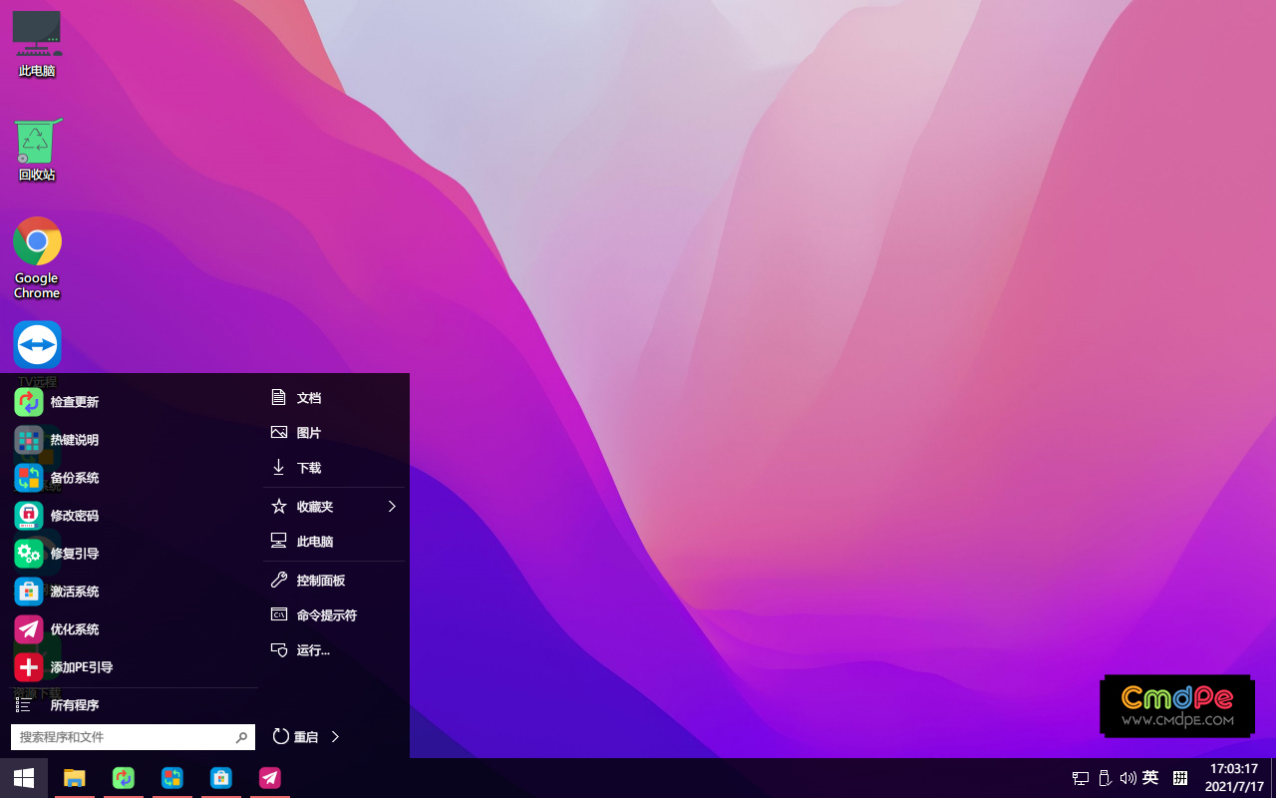Open the 文档 documents entry

click(335, 398)
